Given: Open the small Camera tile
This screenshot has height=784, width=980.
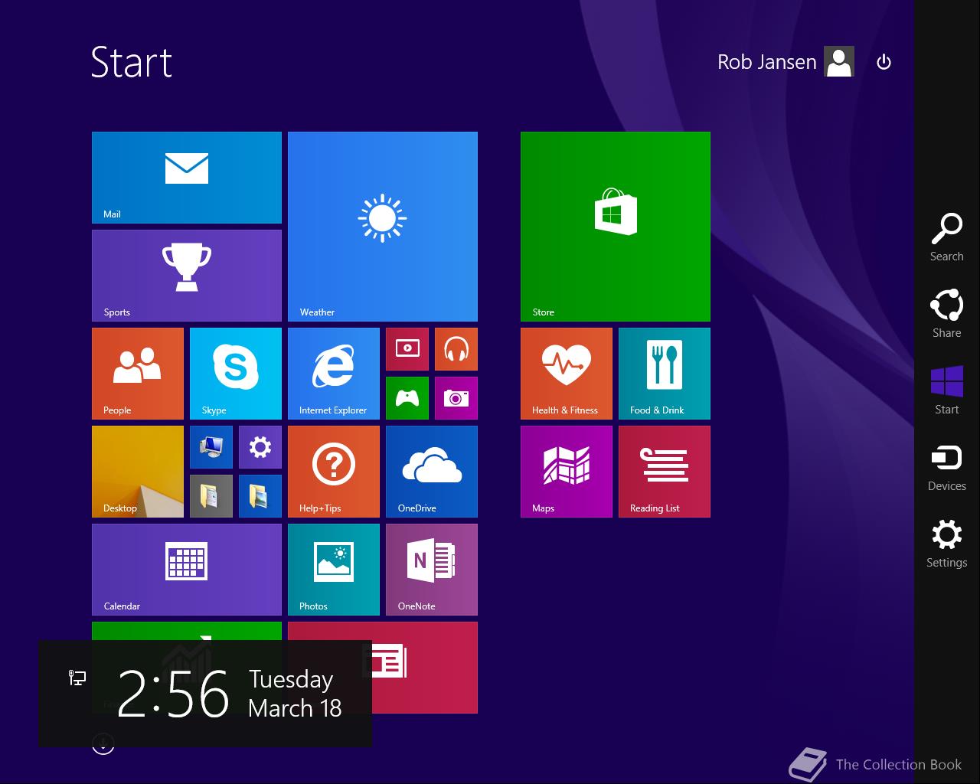Looking at the screenshot, I should (x=456, y=398).
